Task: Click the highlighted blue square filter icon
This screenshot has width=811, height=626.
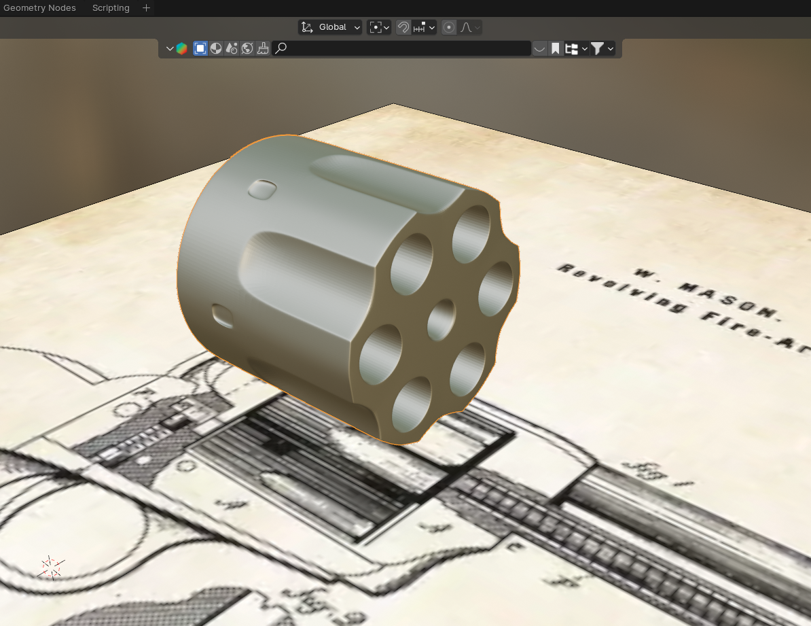Action: 200,48
